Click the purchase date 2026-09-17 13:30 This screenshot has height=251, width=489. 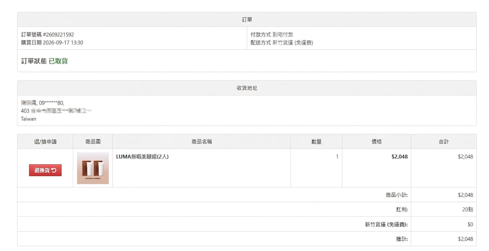[x=63, y=42]
